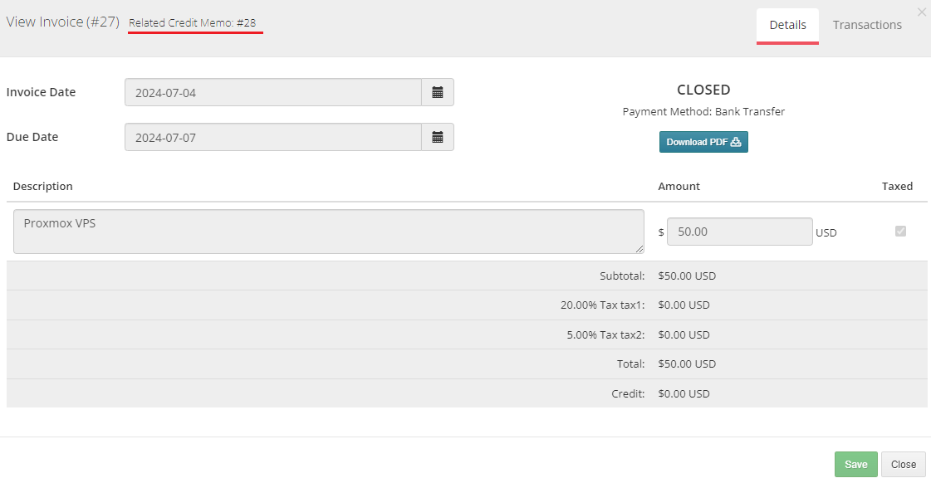The width and height of the screenshot is (931, 483).
Task: Click the Description column header
Action: (42, 187)
